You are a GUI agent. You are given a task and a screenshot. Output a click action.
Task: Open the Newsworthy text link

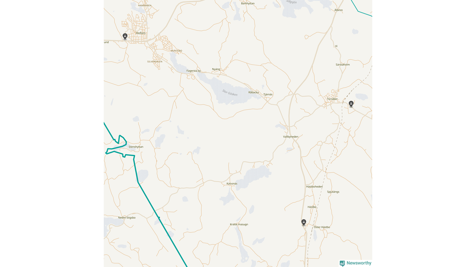(x=359, y=263)
